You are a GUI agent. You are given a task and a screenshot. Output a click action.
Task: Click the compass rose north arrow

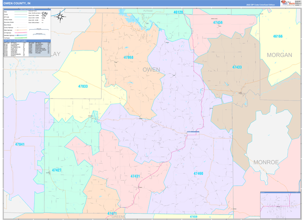[60, 16]
